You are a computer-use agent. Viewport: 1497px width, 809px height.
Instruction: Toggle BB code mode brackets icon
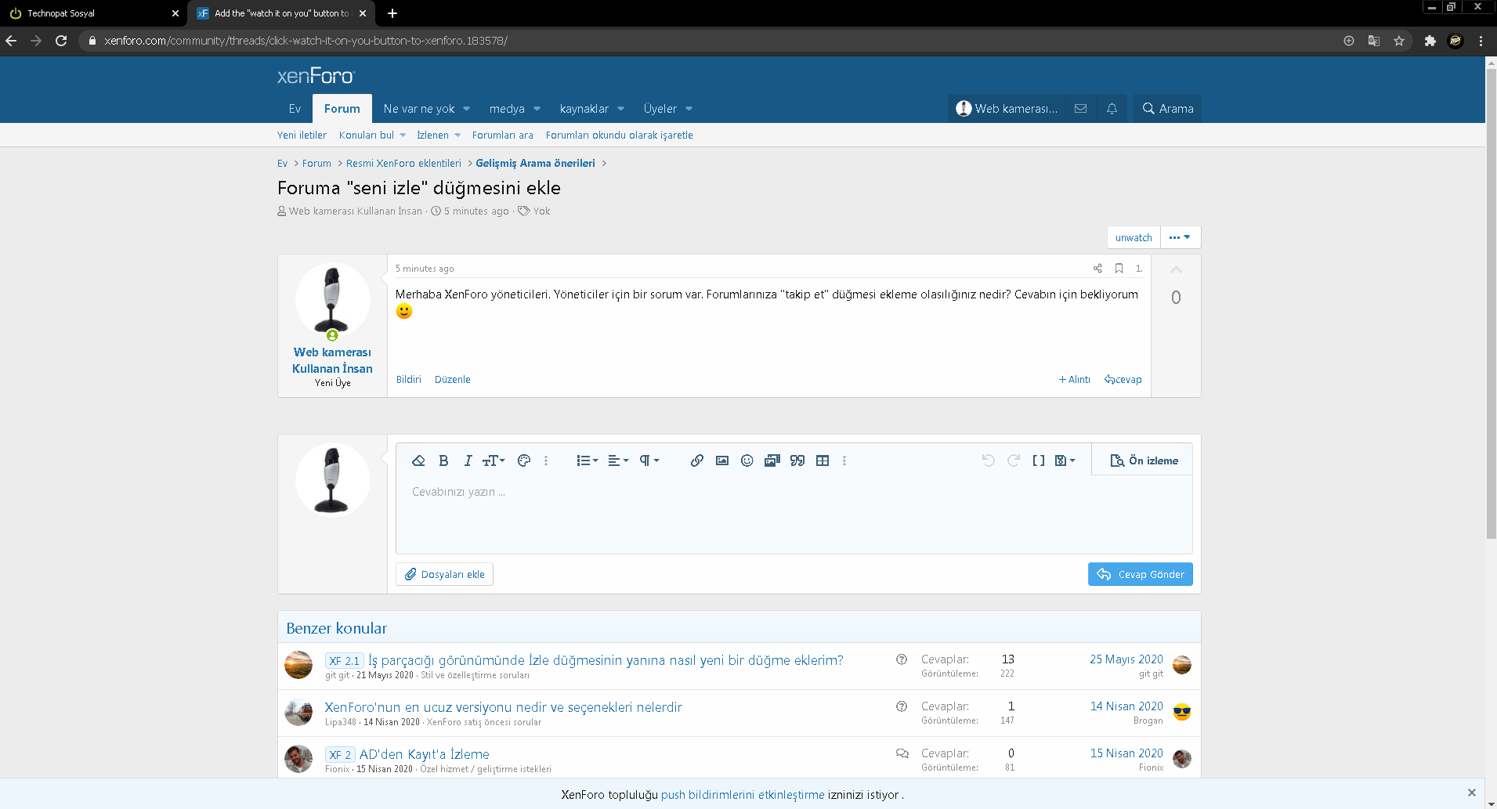tap(1039, 460)
